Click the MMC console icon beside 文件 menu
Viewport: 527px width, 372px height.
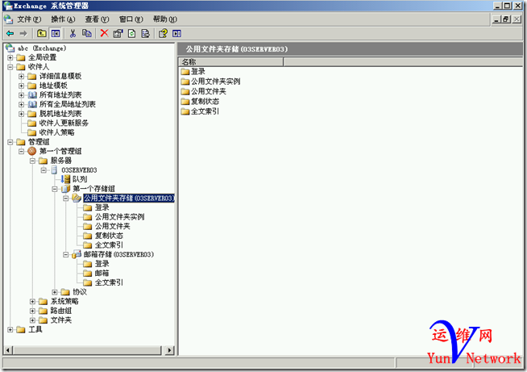[9, 19]
